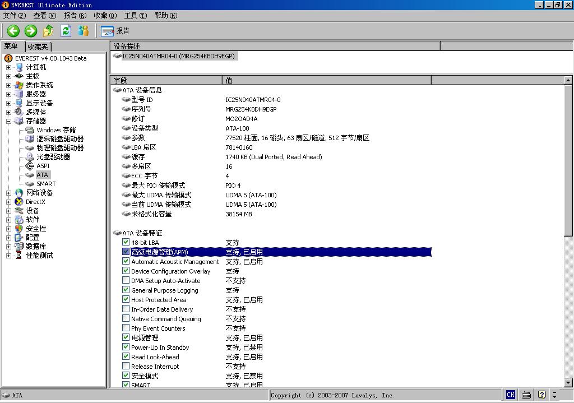
Task: Click the CH language indicator icon
Action: click(511, 395)
